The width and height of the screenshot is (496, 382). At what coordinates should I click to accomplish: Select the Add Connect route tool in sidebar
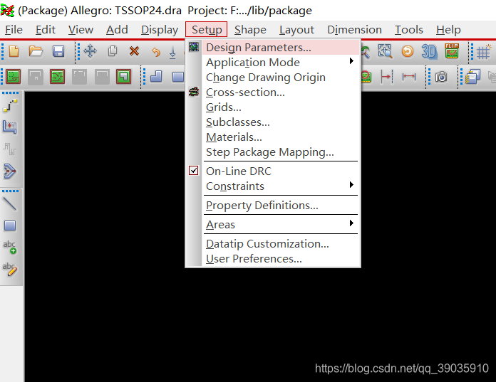(x=10, y=105)
